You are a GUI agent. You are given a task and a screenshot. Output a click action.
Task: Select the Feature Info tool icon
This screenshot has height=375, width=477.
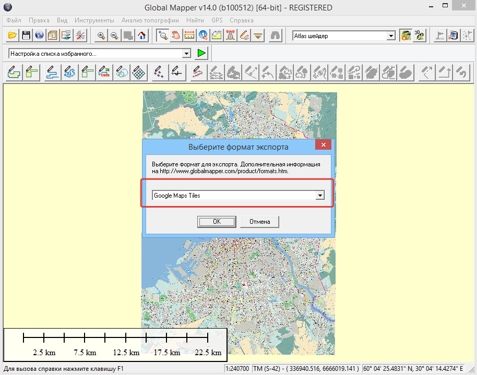coord(203,35)
